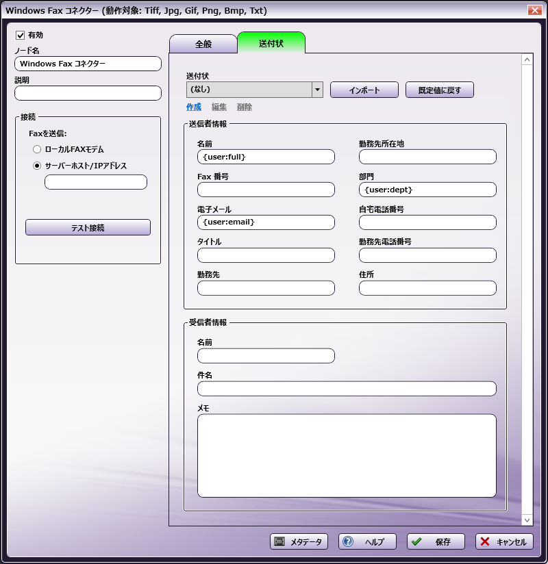548x564 pixels.
Task: Click the メタデータ button icon
Action: point(279,541)
